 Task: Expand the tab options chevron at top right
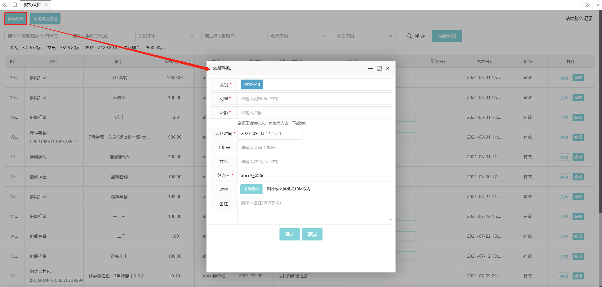tap(597, 5)
